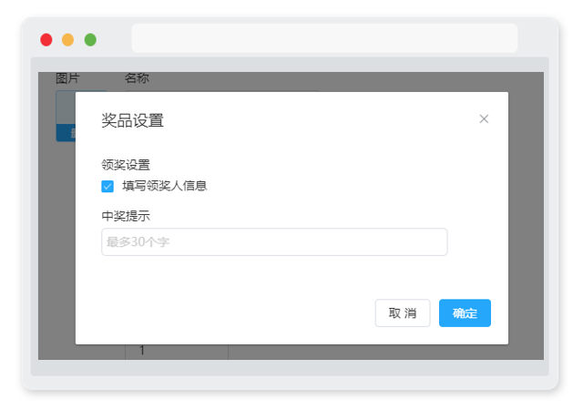
Task: Click the 填写领奖人信息 label text
Action: (164, 186)
